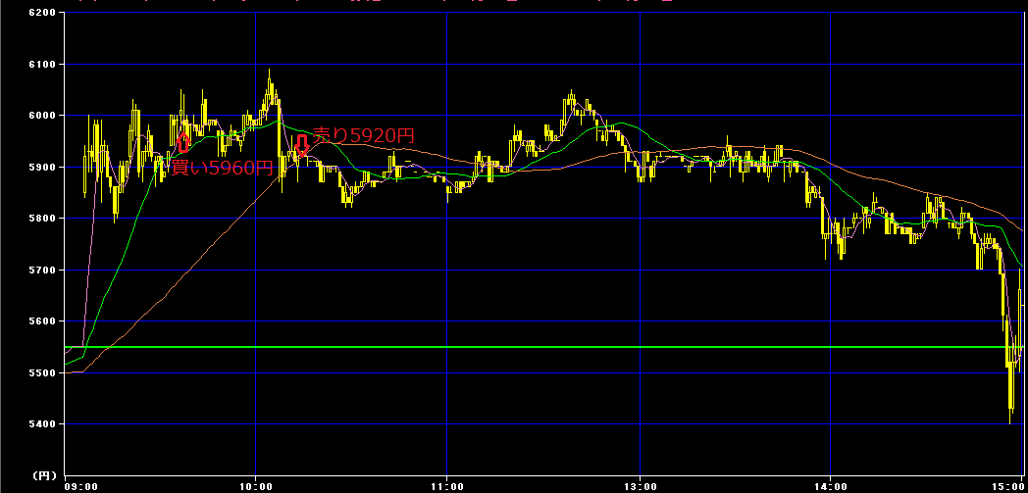Click the 10:00 time axis label

[x=256, y=486]
